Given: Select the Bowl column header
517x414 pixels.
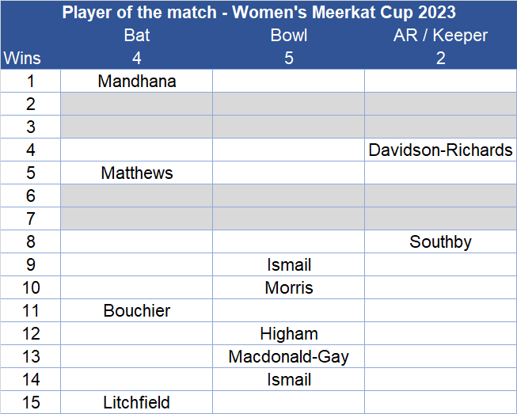Looking at the screenshot, I should pos(289,35).
